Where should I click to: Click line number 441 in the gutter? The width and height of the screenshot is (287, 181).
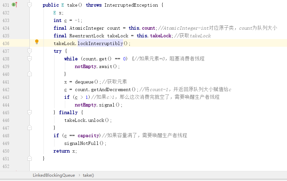click(x=6, y=82)
